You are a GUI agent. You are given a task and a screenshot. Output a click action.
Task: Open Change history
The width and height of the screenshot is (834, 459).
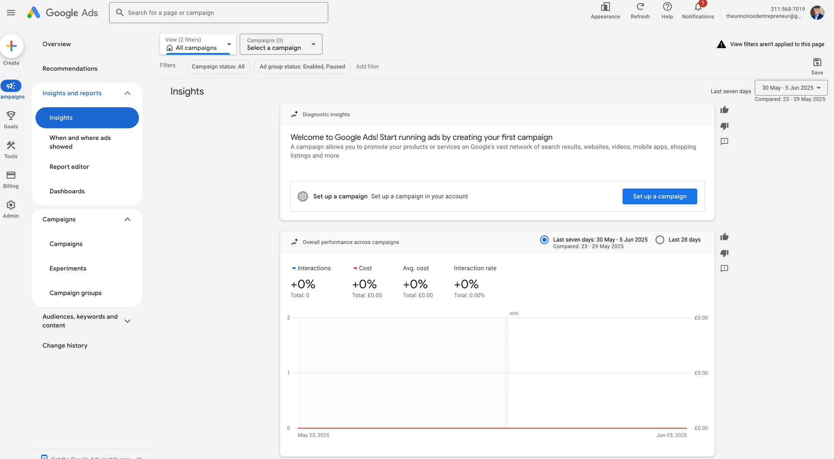point(65,346)
